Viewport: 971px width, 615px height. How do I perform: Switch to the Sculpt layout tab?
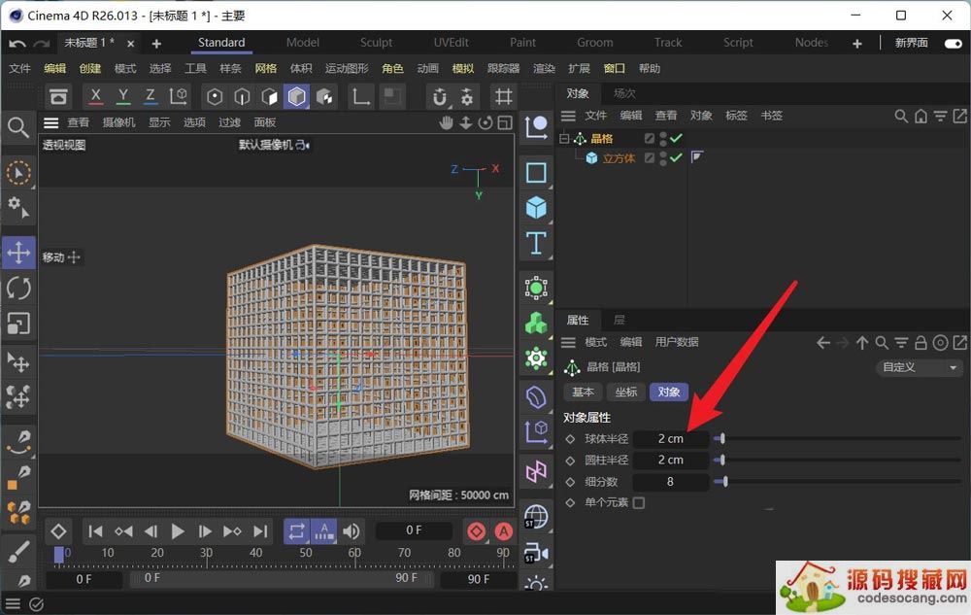pos(376,43)
